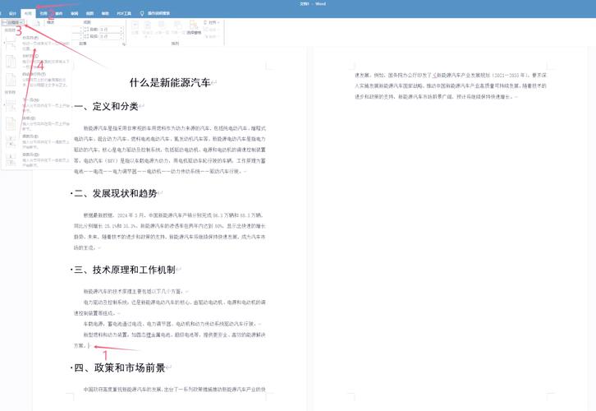Click the 操作说明搜索 tell-me search box
The height and width of the screenshot is (411, 596).
pos(158,13)
